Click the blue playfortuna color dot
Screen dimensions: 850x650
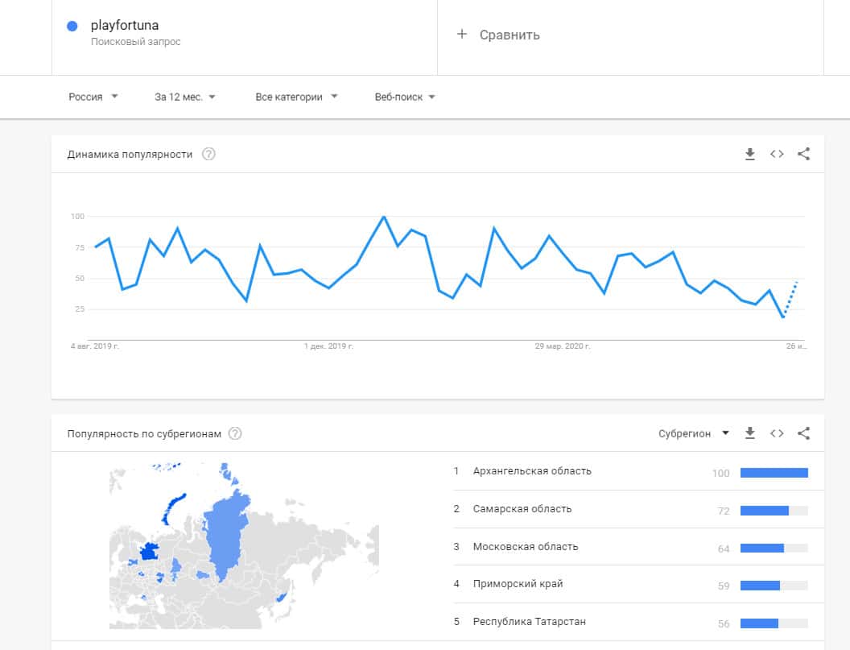[72, 26]
